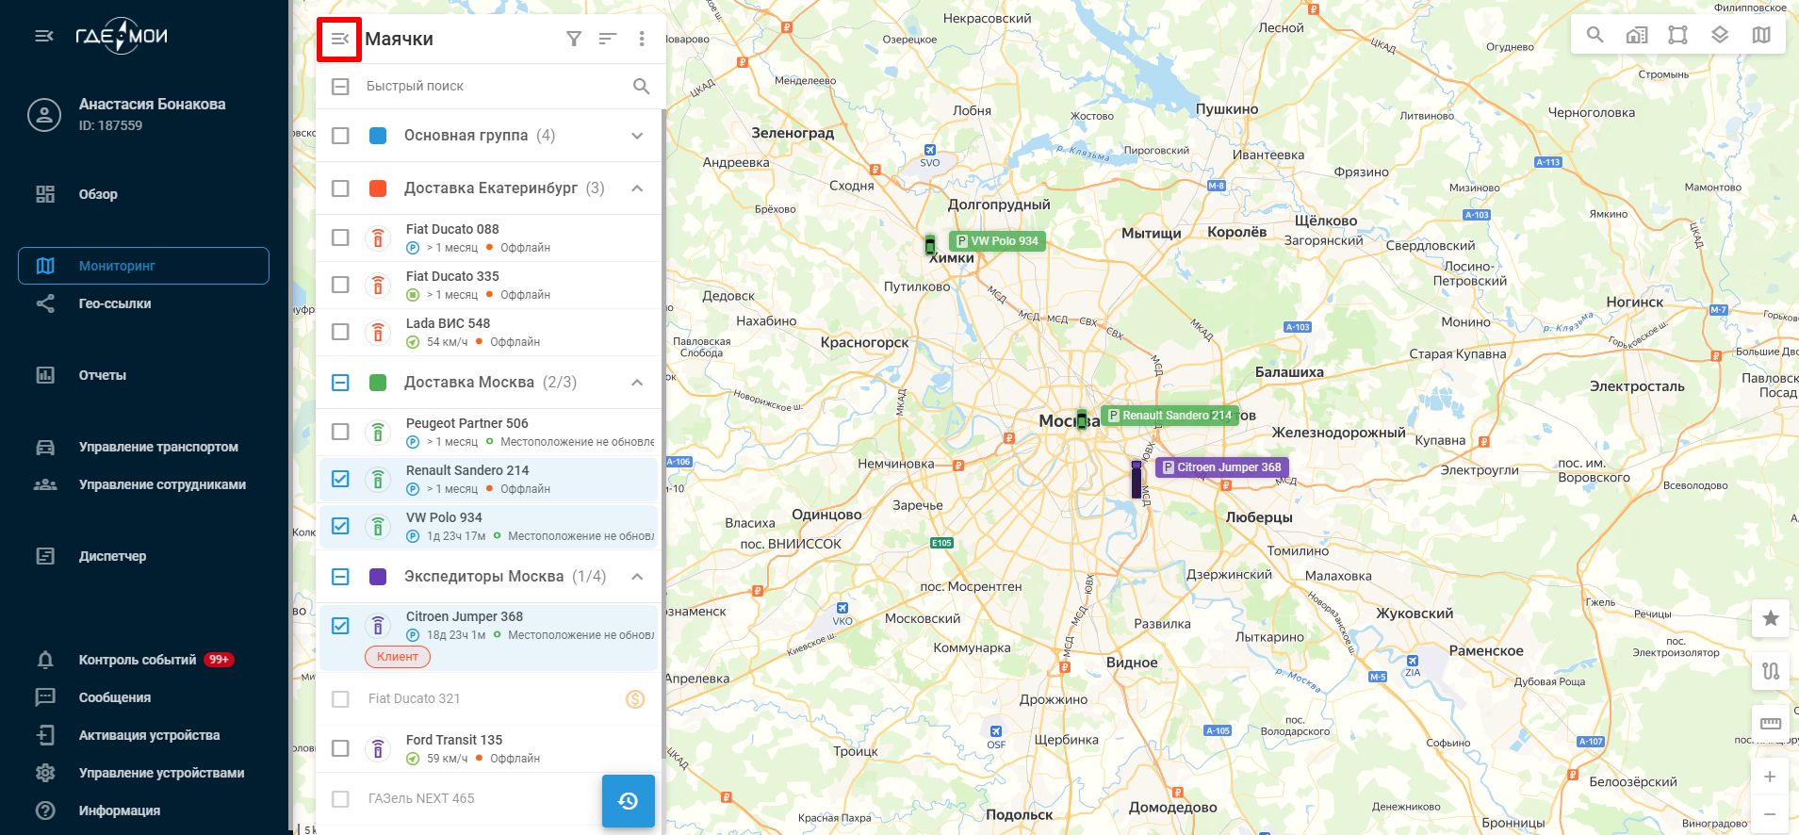Open the filter icon in Маячки header
The height and width of the screenshot is (835, 1799).
[x=573, y=39]
